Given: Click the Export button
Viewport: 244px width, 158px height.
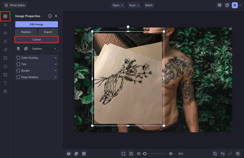Looking at the screenshot, I should click(48, 32).
